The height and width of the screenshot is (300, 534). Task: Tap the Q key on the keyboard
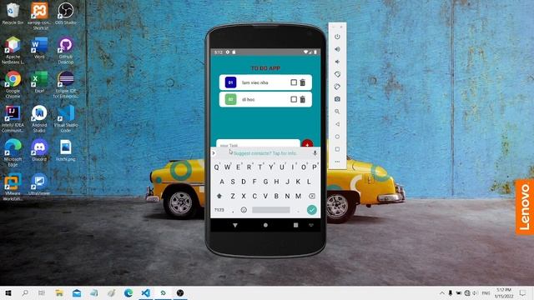point(217,167)
